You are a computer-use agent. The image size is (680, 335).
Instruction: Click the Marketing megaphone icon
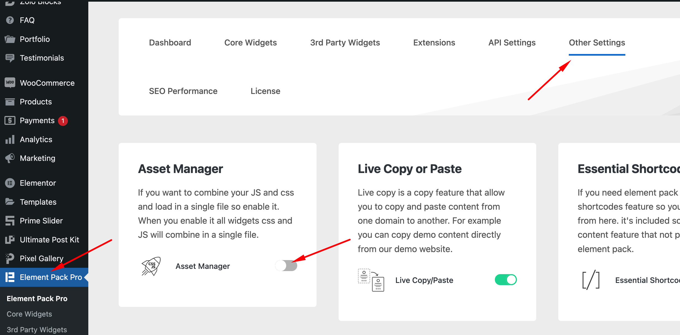pos(10,158)
